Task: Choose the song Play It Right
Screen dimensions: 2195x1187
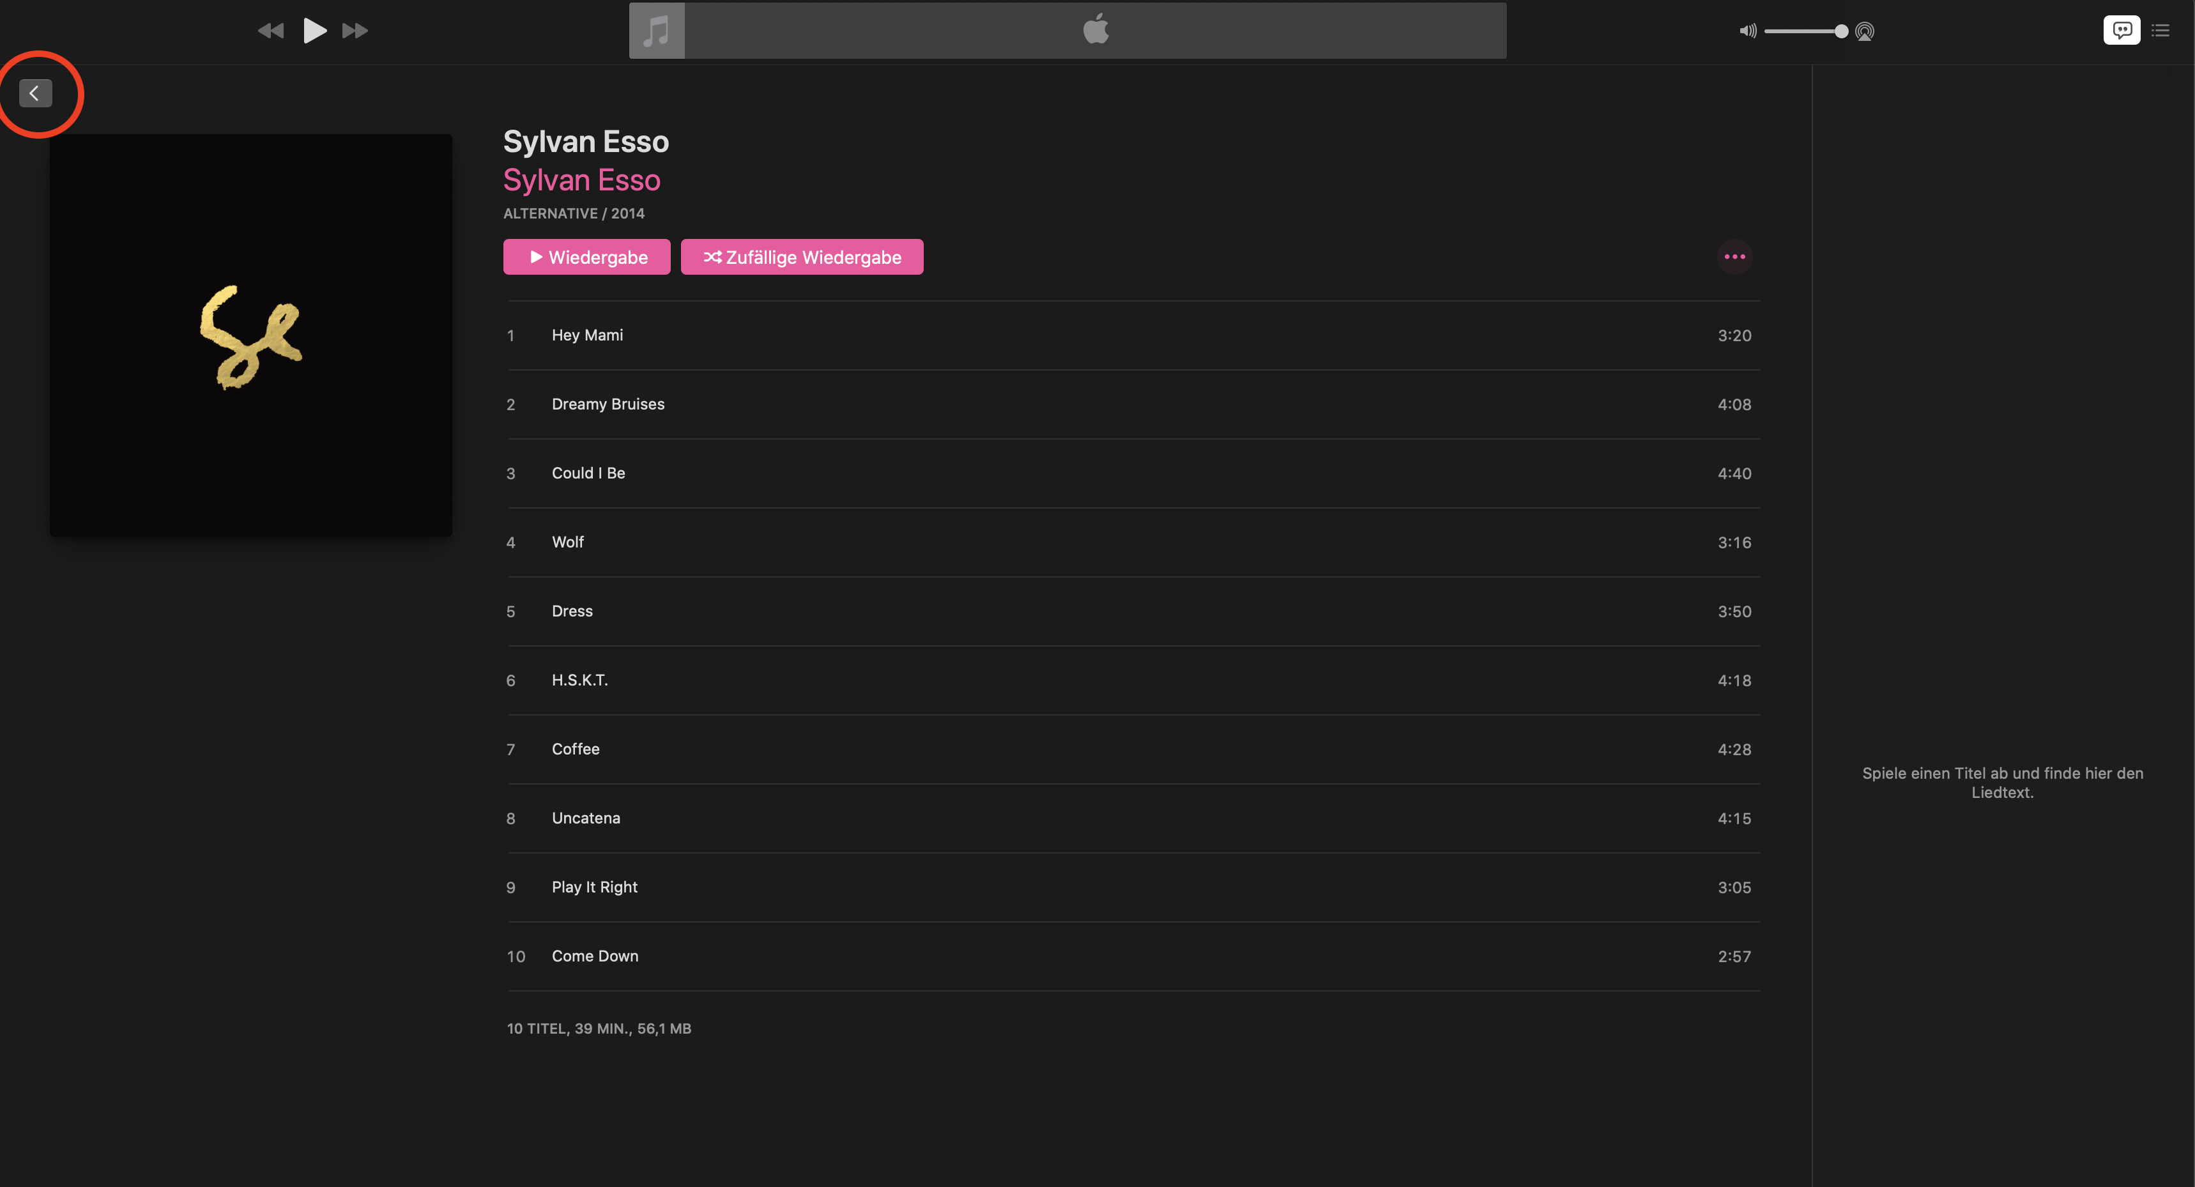Action: (594, 887)
